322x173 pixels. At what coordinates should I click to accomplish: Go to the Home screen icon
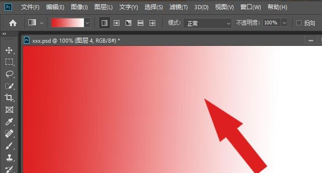click(x=13, y=23)
